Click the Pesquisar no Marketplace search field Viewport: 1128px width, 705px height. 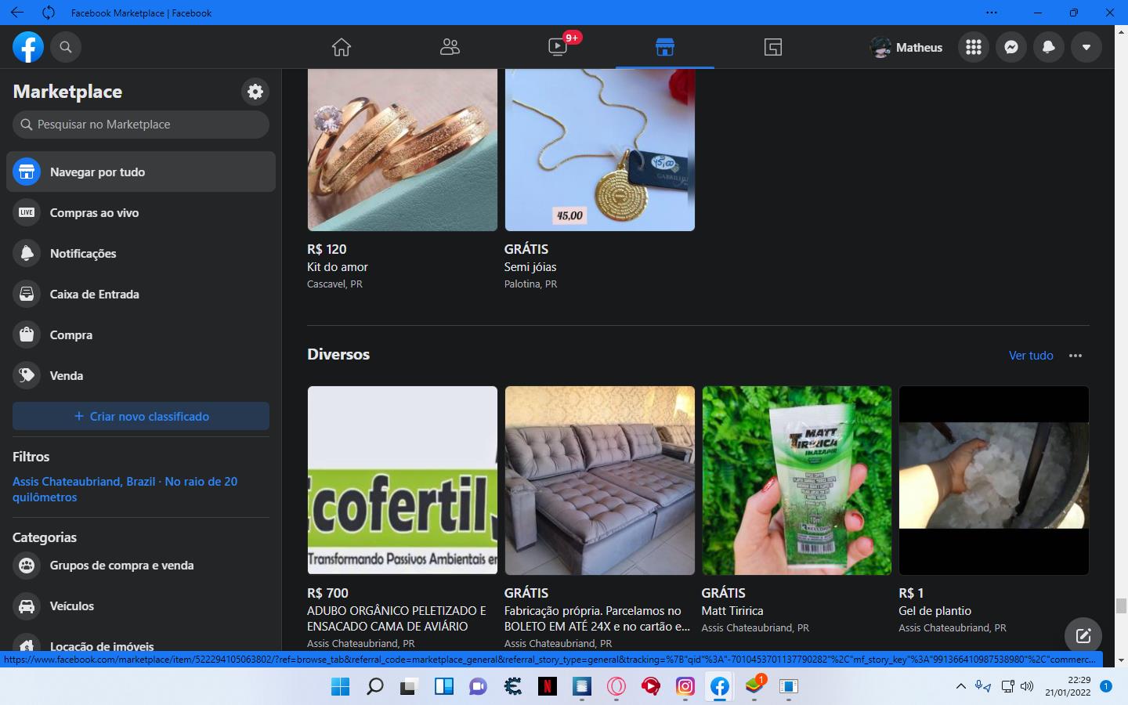[x=141, y=125]
